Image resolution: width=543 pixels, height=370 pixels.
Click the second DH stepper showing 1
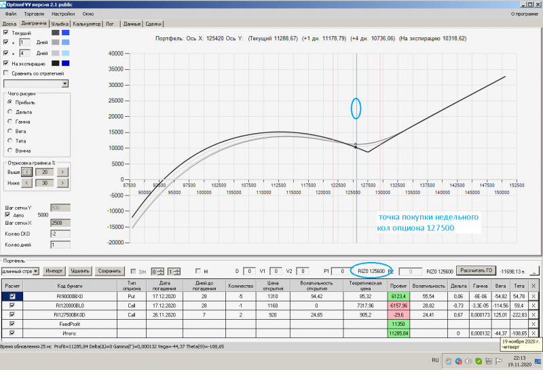[x=174, y=272]
